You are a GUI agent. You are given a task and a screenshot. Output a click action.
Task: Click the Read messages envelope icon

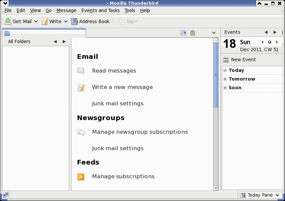[81, 71]
